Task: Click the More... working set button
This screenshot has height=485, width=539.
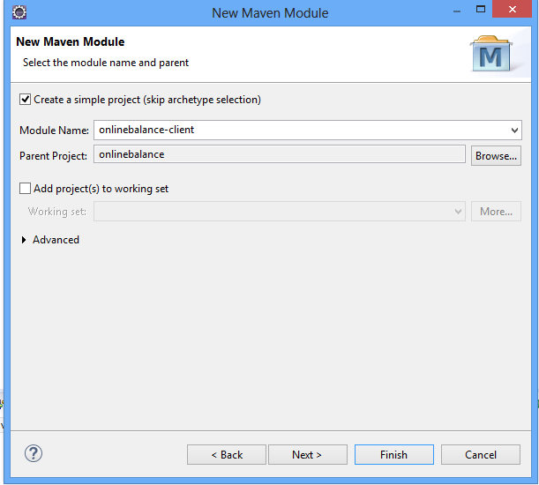Action: 496,211
